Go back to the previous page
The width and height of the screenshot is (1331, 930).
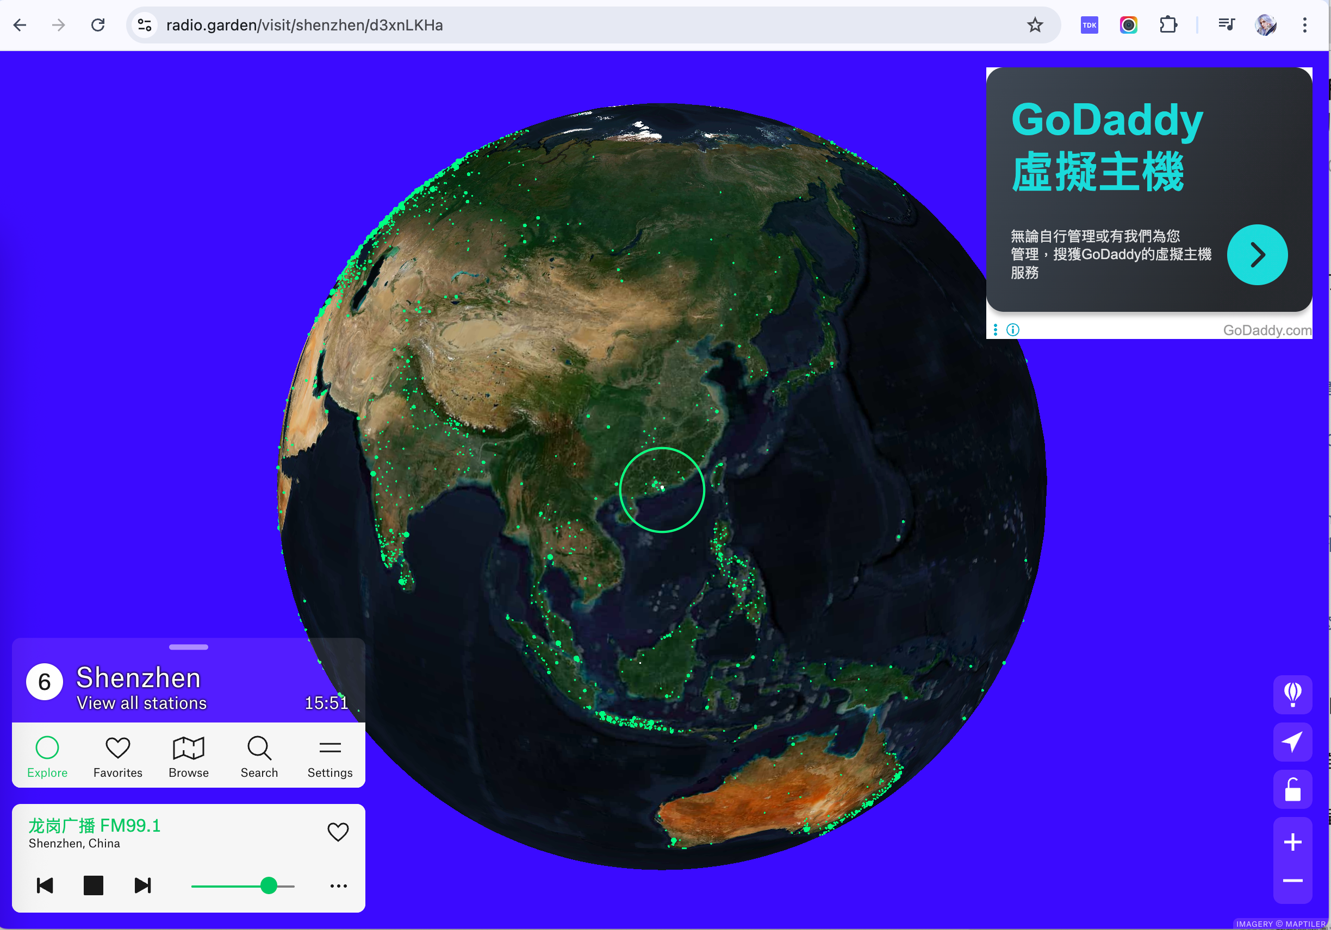click(20, 25)
